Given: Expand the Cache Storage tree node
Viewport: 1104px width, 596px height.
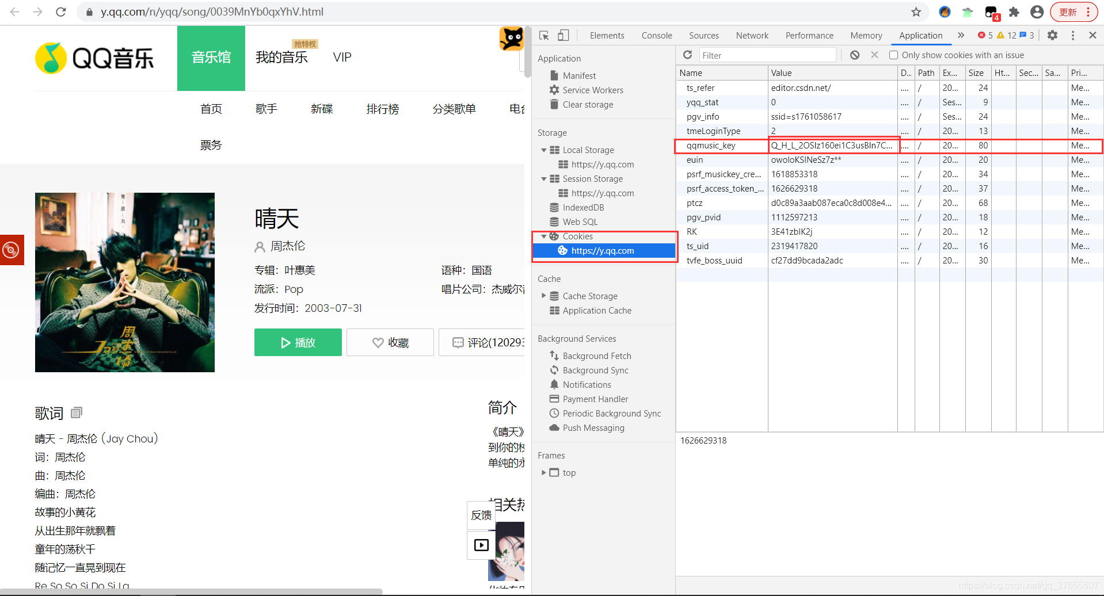Looking at the screenshot, I should [544, 296].
